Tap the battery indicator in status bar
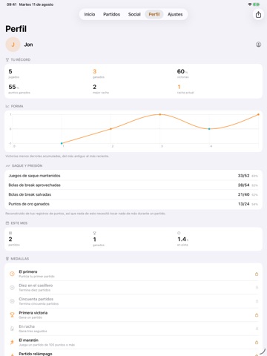Screen dimensions: 267x356 click(x=257, y=4)
